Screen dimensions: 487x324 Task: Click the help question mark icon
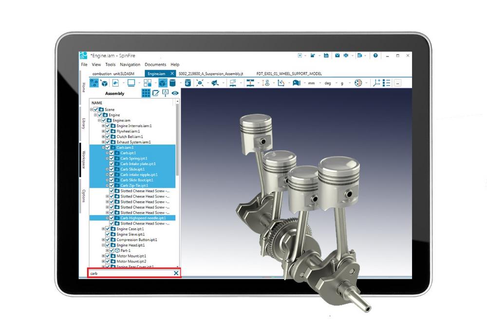[375, 55]
